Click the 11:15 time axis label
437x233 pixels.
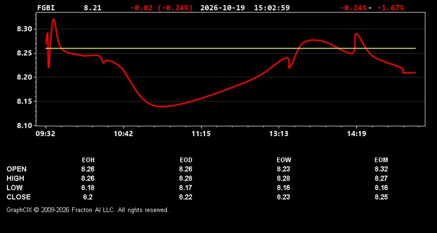point(200,134)
